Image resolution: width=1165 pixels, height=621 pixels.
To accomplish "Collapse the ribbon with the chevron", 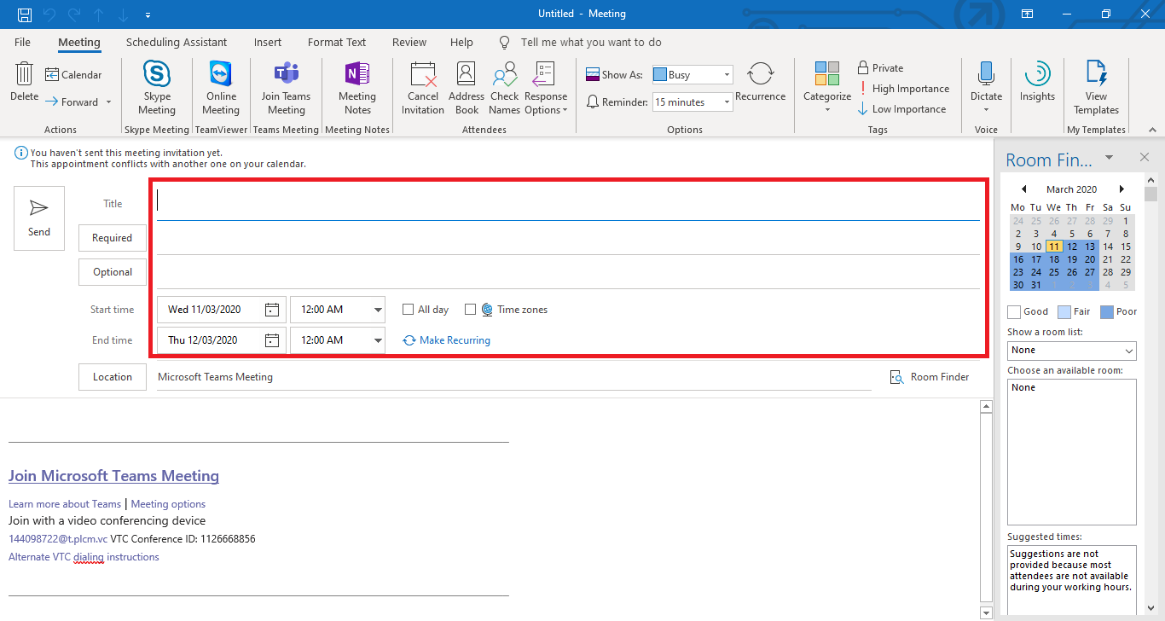I will [1152, 130].
